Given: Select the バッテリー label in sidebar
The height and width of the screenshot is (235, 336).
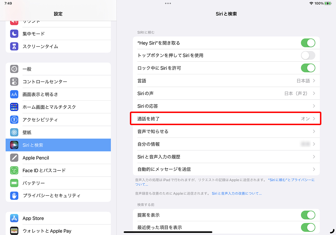Looking at the screenshot, I should pos(34,183).
